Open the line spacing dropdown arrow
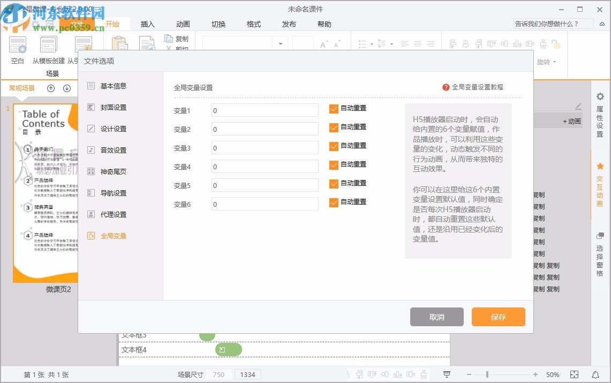Image resolution: width=611 pixels, height=383 pixels. (x=391, y=44)
